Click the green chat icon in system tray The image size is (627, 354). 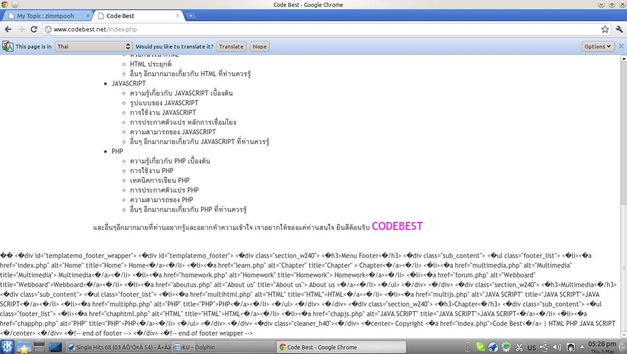click(480, 347)
